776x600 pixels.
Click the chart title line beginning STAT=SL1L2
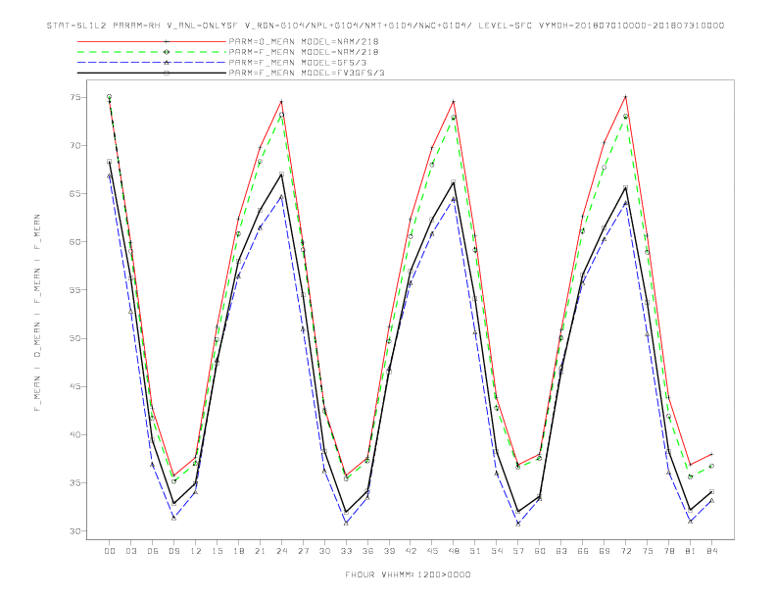tap(385, 25)
